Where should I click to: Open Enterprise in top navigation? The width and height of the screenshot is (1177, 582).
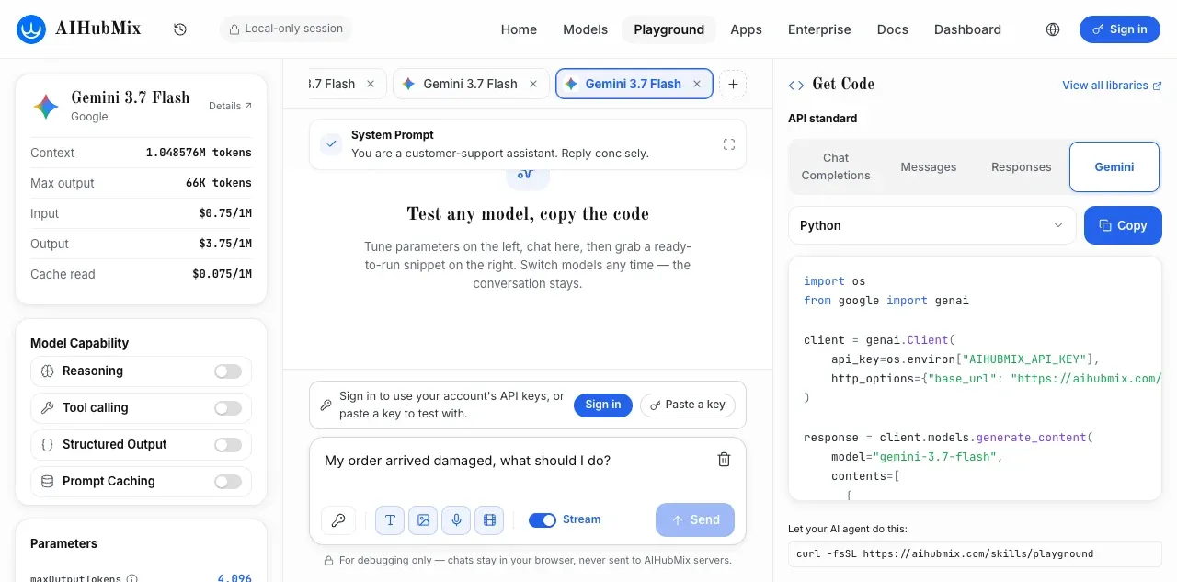point(819,29)
